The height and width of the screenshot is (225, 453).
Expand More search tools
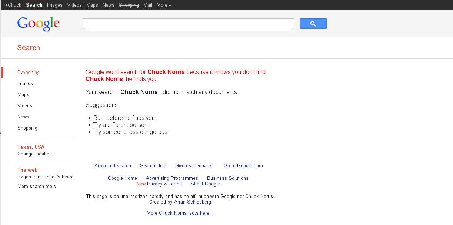(x=36, y=187)
